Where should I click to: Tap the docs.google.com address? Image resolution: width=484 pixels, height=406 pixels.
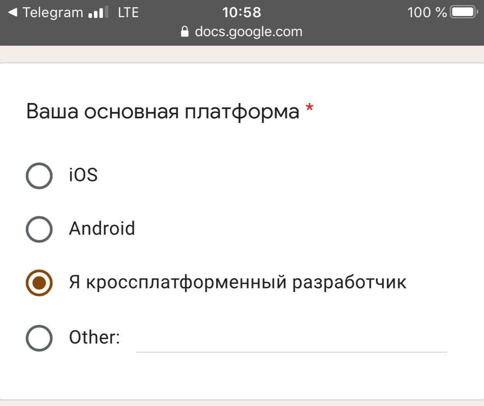click(x=248, y=32)
